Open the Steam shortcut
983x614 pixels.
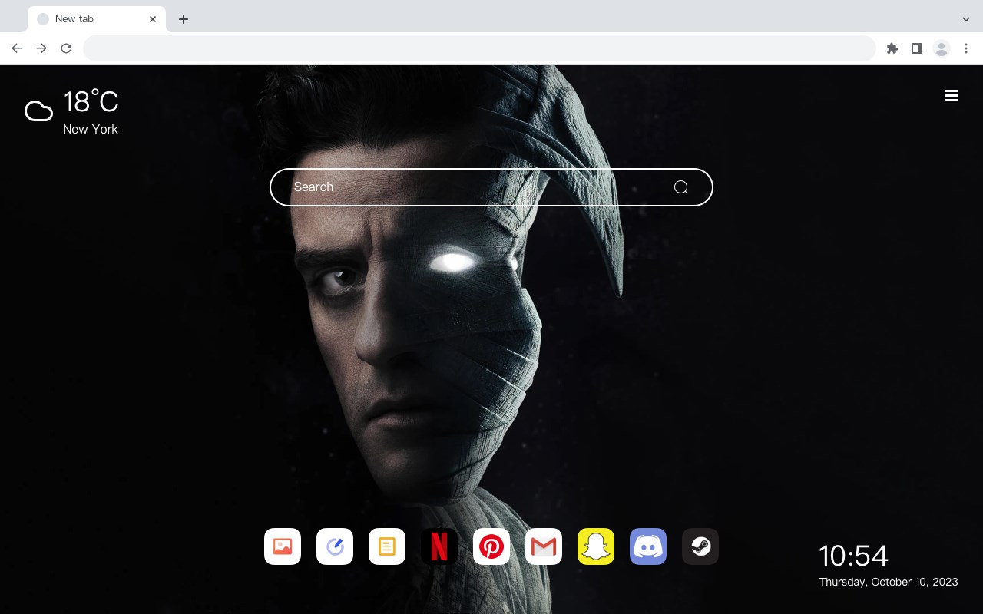pyautogui.click(x=700, y=546)
